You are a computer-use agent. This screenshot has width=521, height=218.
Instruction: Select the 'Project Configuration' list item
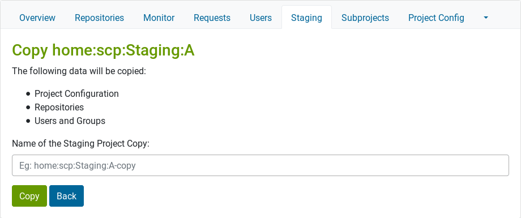pyautogui.click(x=76, y=94)
